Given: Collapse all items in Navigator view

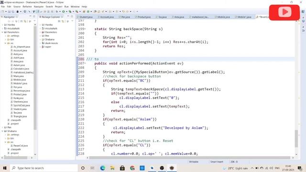Looking at the screenshot, I should point(21,21).
